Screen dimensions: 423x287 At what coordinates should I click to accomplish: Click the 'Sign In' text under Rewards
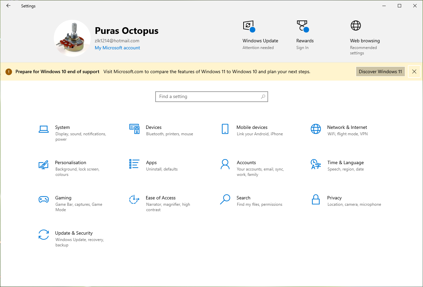[302, 48]
